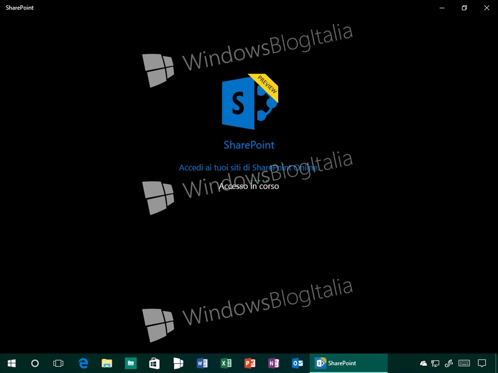Launch PowerPoint from the taskbar

(250, 363)
